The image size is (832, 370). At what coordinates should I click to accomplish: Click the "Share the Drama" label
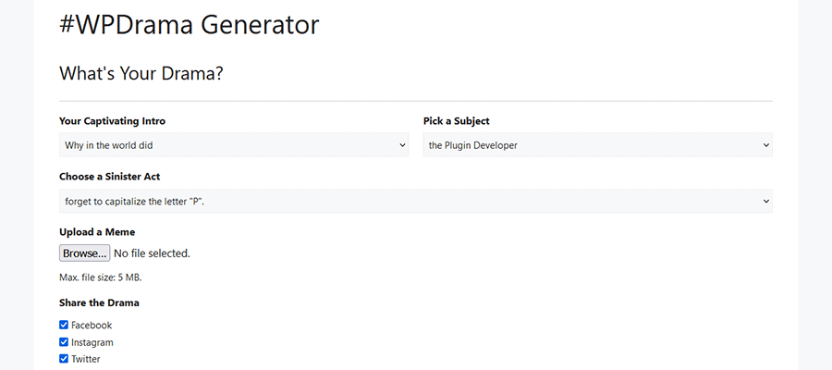point(99,302)
